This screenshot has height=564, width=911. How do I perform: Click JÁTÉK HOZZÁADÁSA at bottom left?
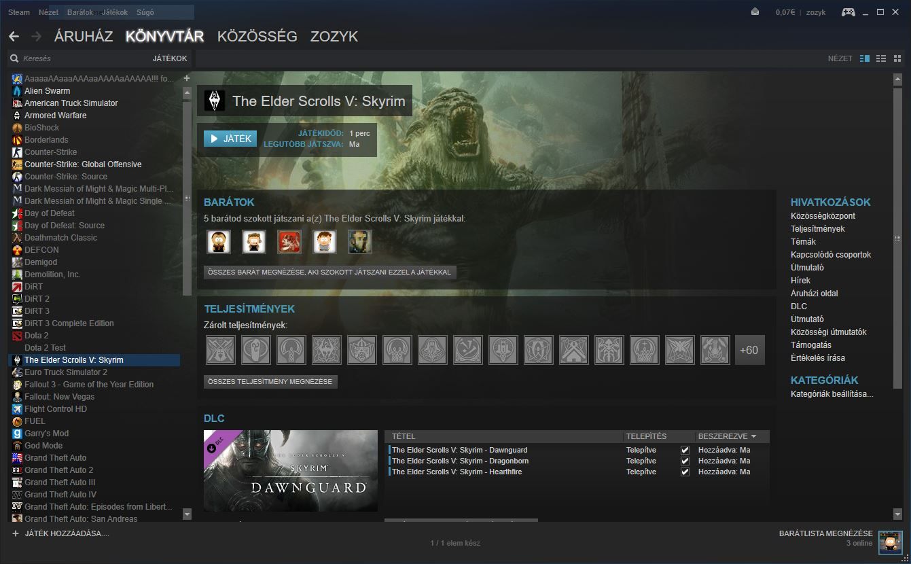pyautogui.click(x=67, y=534)
